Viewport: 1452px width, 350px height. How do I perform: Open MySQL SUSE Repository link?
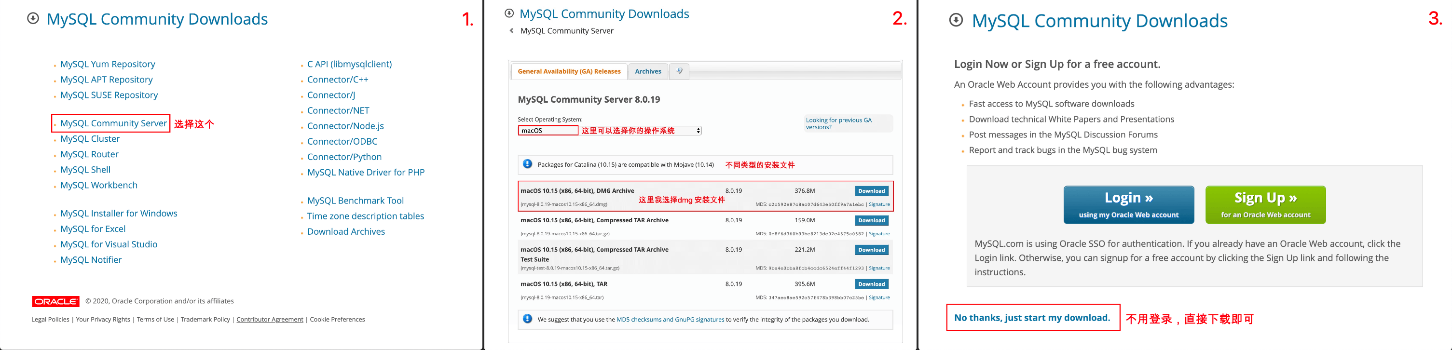[109, 94]
